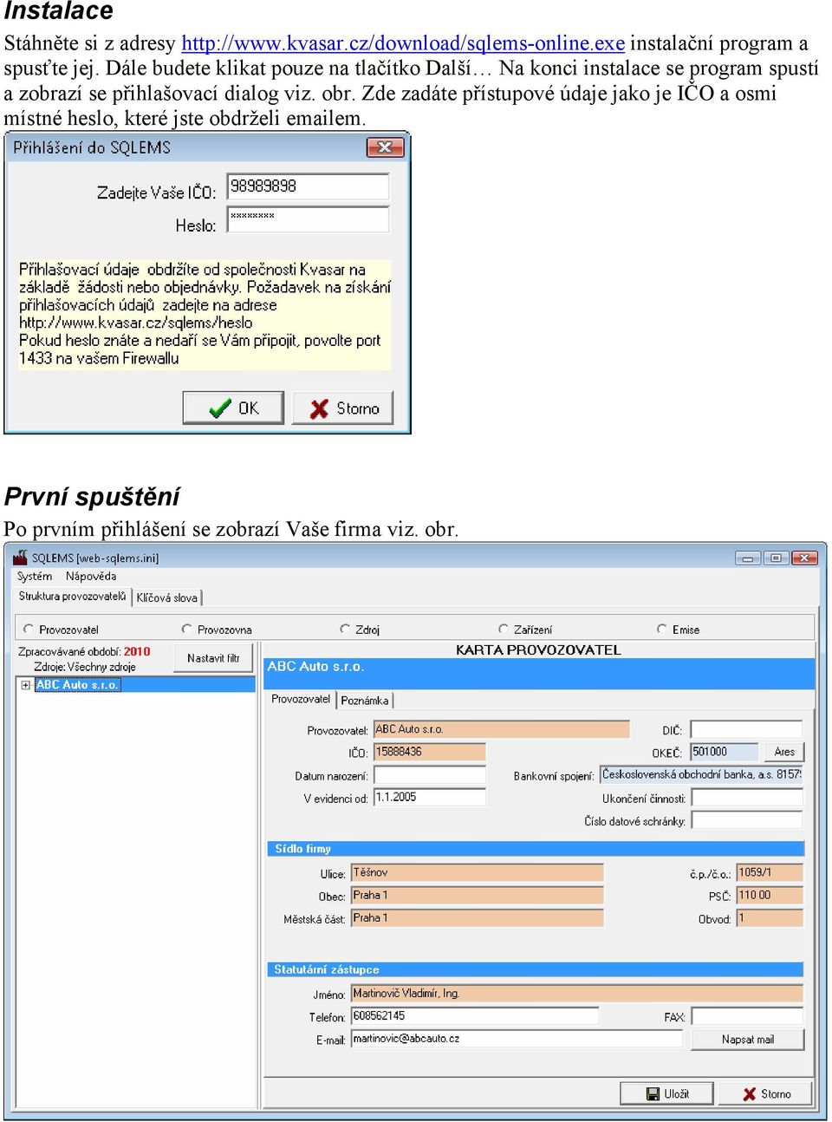The height and width of the screenshot is (1122, 832).
Task: Click the Heslo password field
Action: (308, 219)
